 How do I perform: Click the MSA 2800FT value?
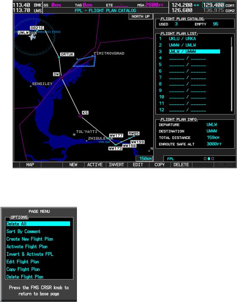[154, 5]
